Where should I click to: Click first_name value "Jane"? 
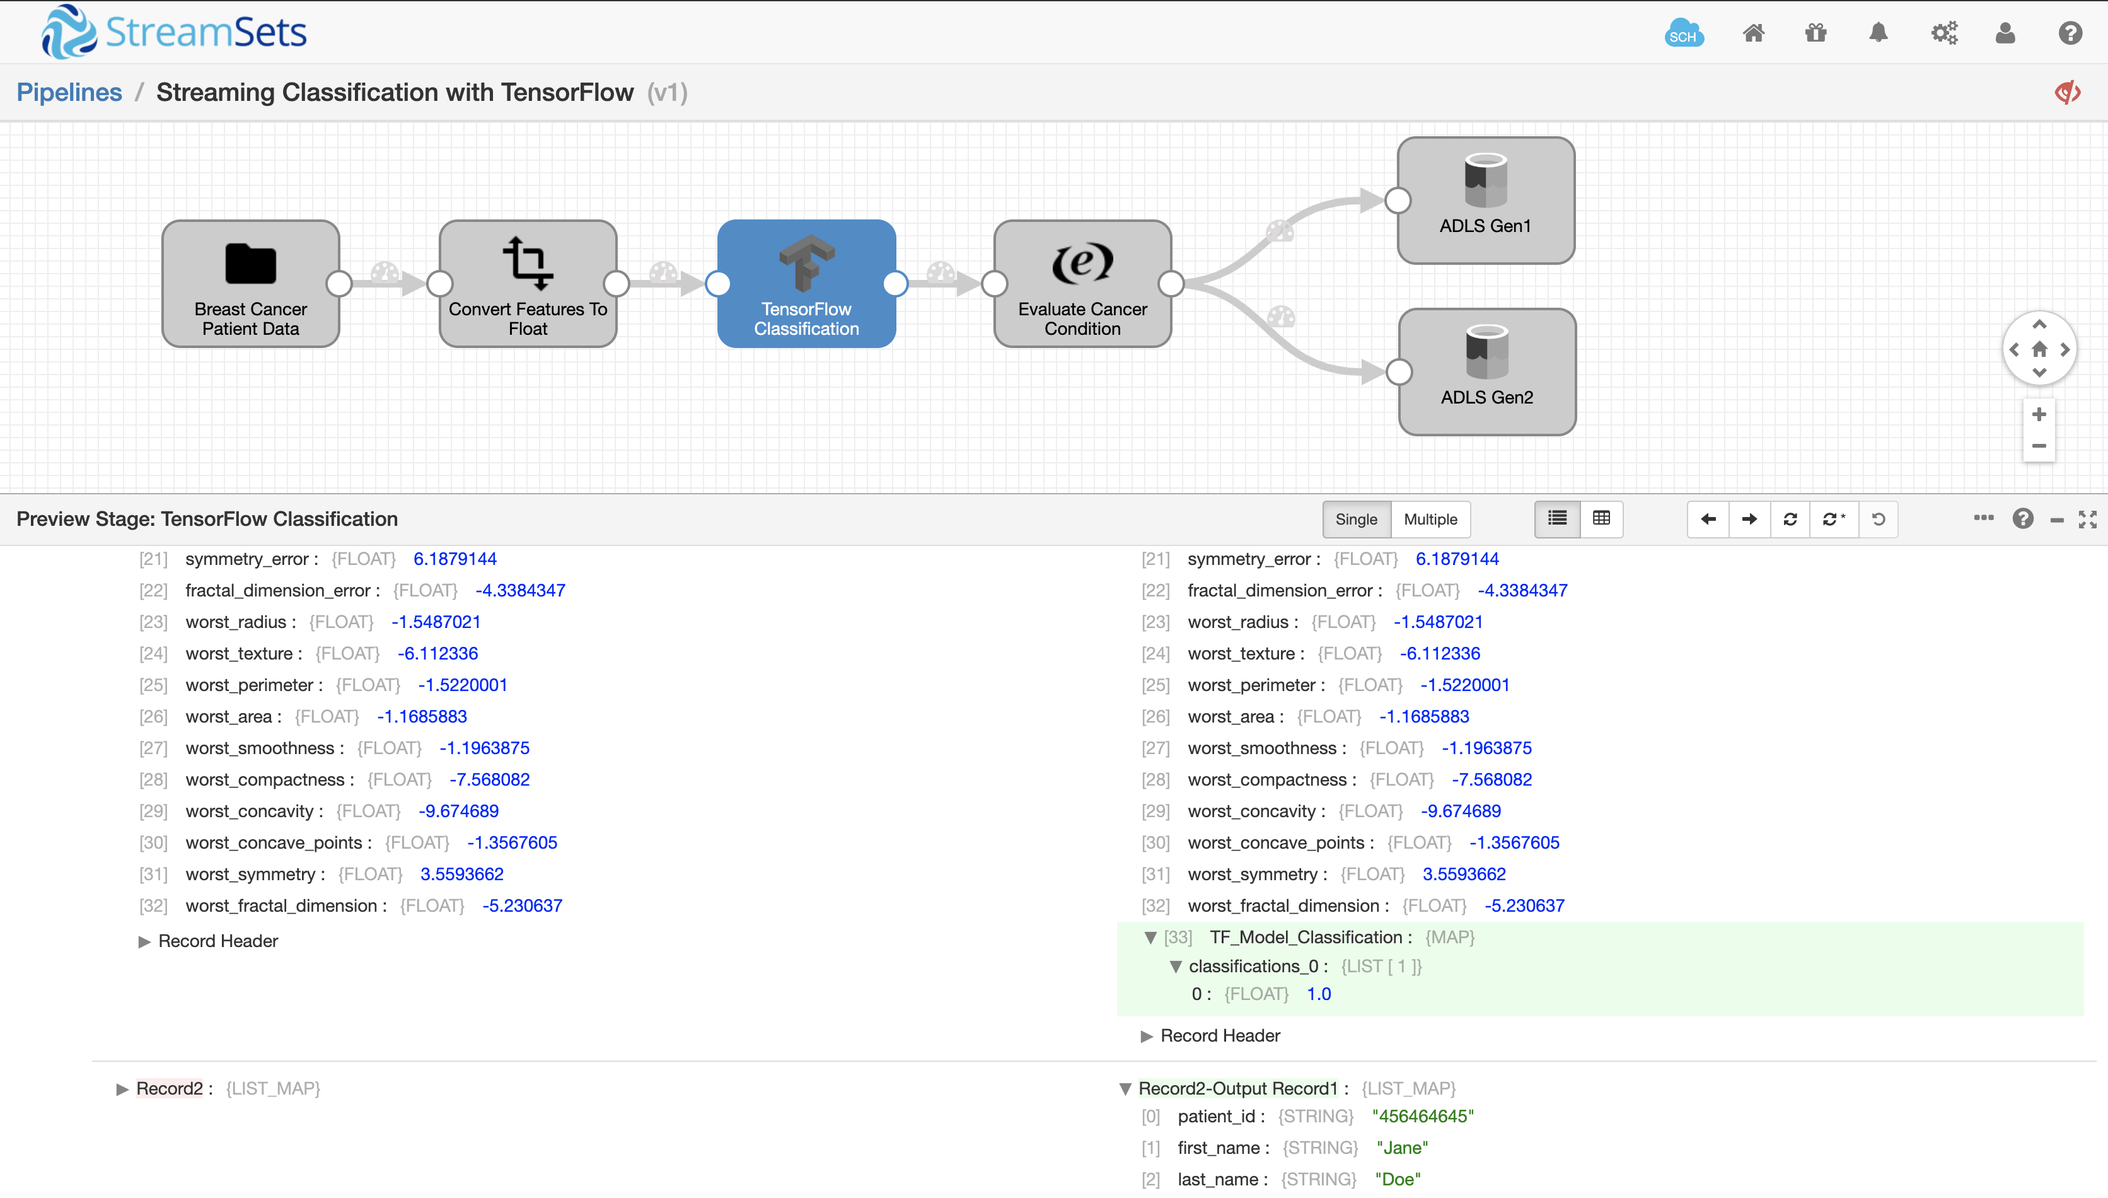click(1403, 1148)
